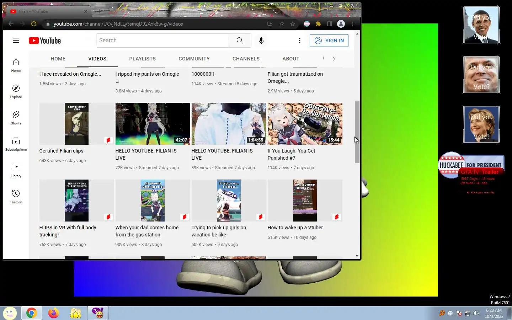Open the smiley Start button
The image size is (512, 320).
(10, 313)
